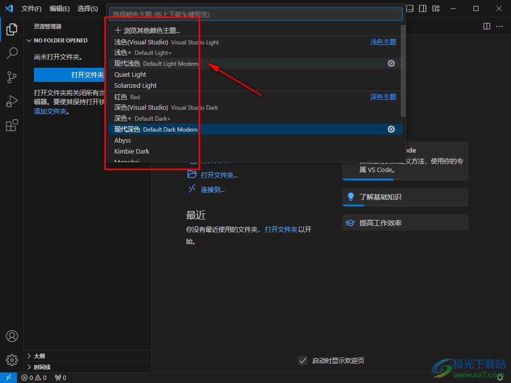
Task: Select 浏览其他颜色主题... entry
Action: 256,30
